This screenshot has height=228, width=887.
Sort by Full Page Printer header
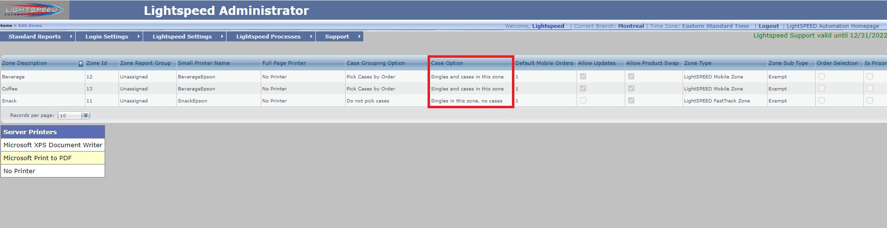(284, 63)
